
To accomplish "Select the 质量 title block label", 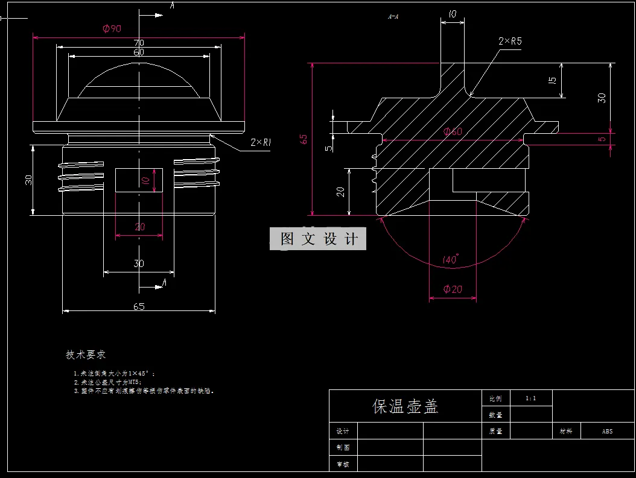I will coord(495,431).
